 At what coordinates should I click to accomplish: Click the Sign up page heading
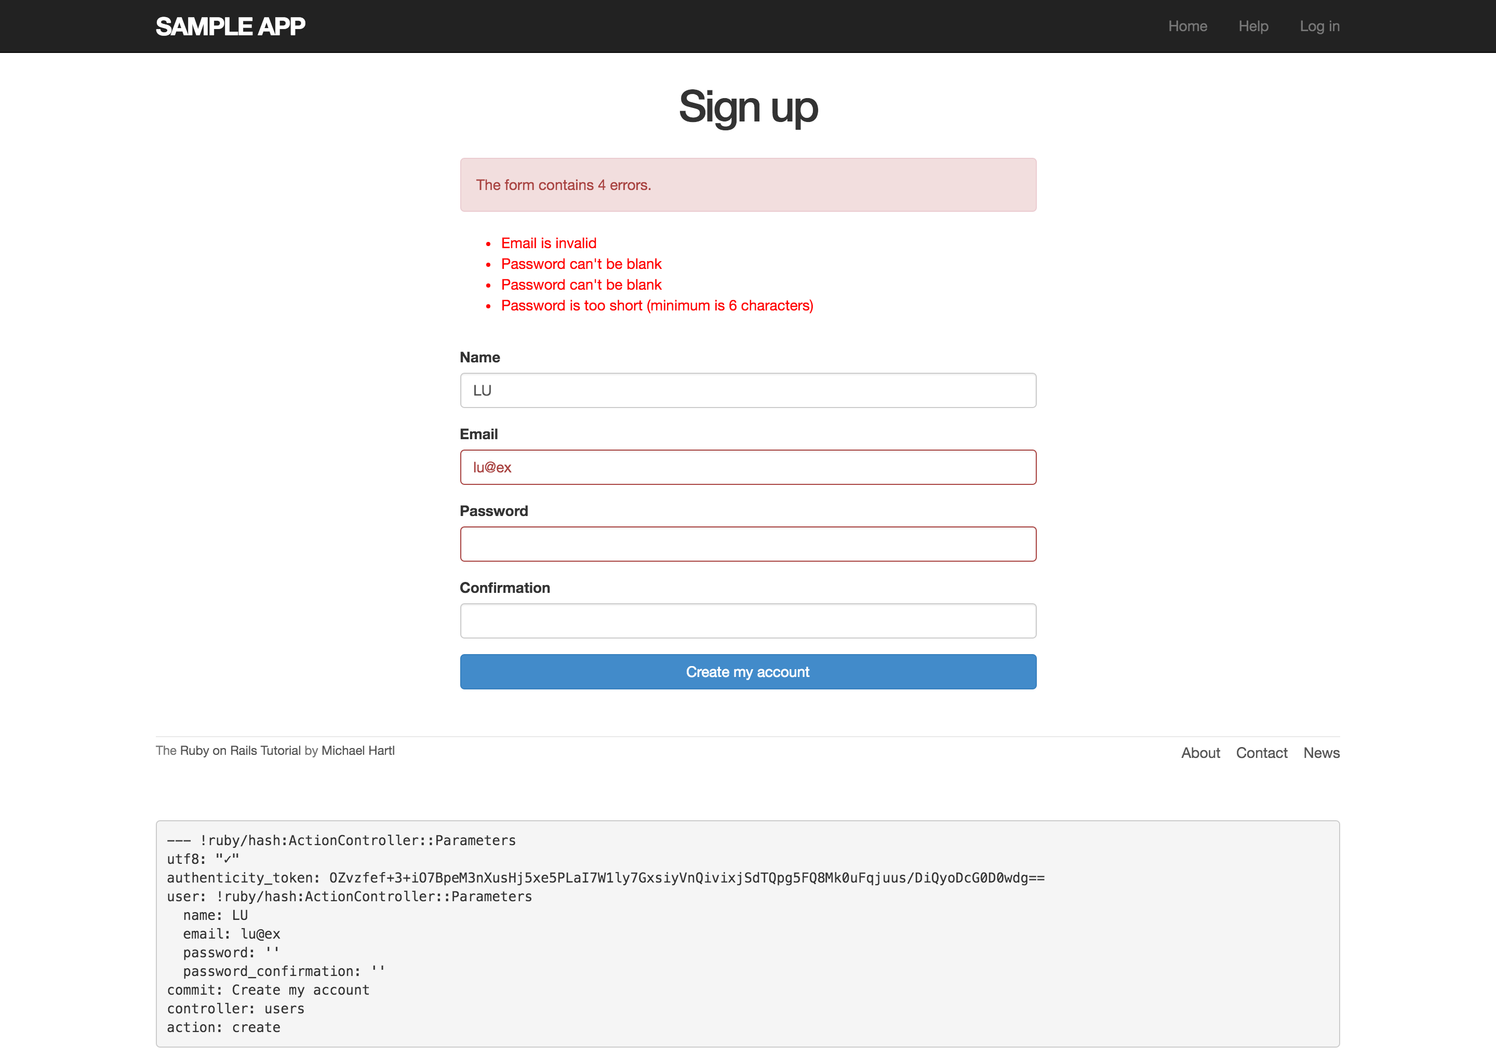(x=747, y=107)
